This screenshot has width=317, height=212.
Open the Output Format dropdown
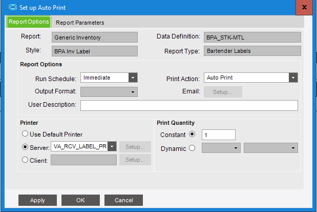(x=133, y=92)
